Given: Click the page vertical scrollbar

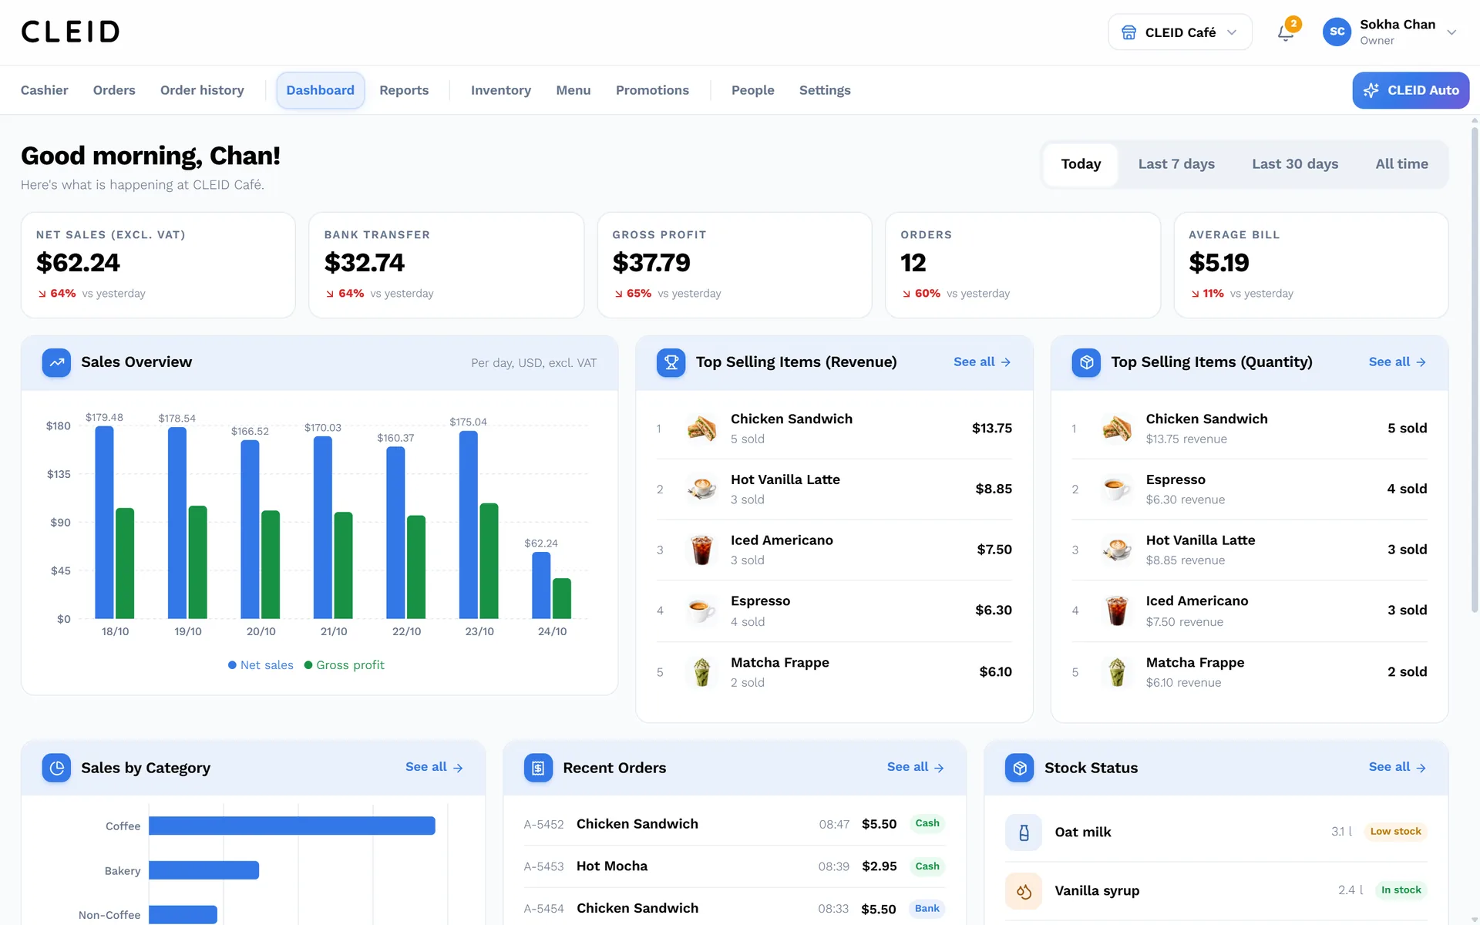Looking at the screenshot, I should pyautogui.click(x=1475, y=370).
